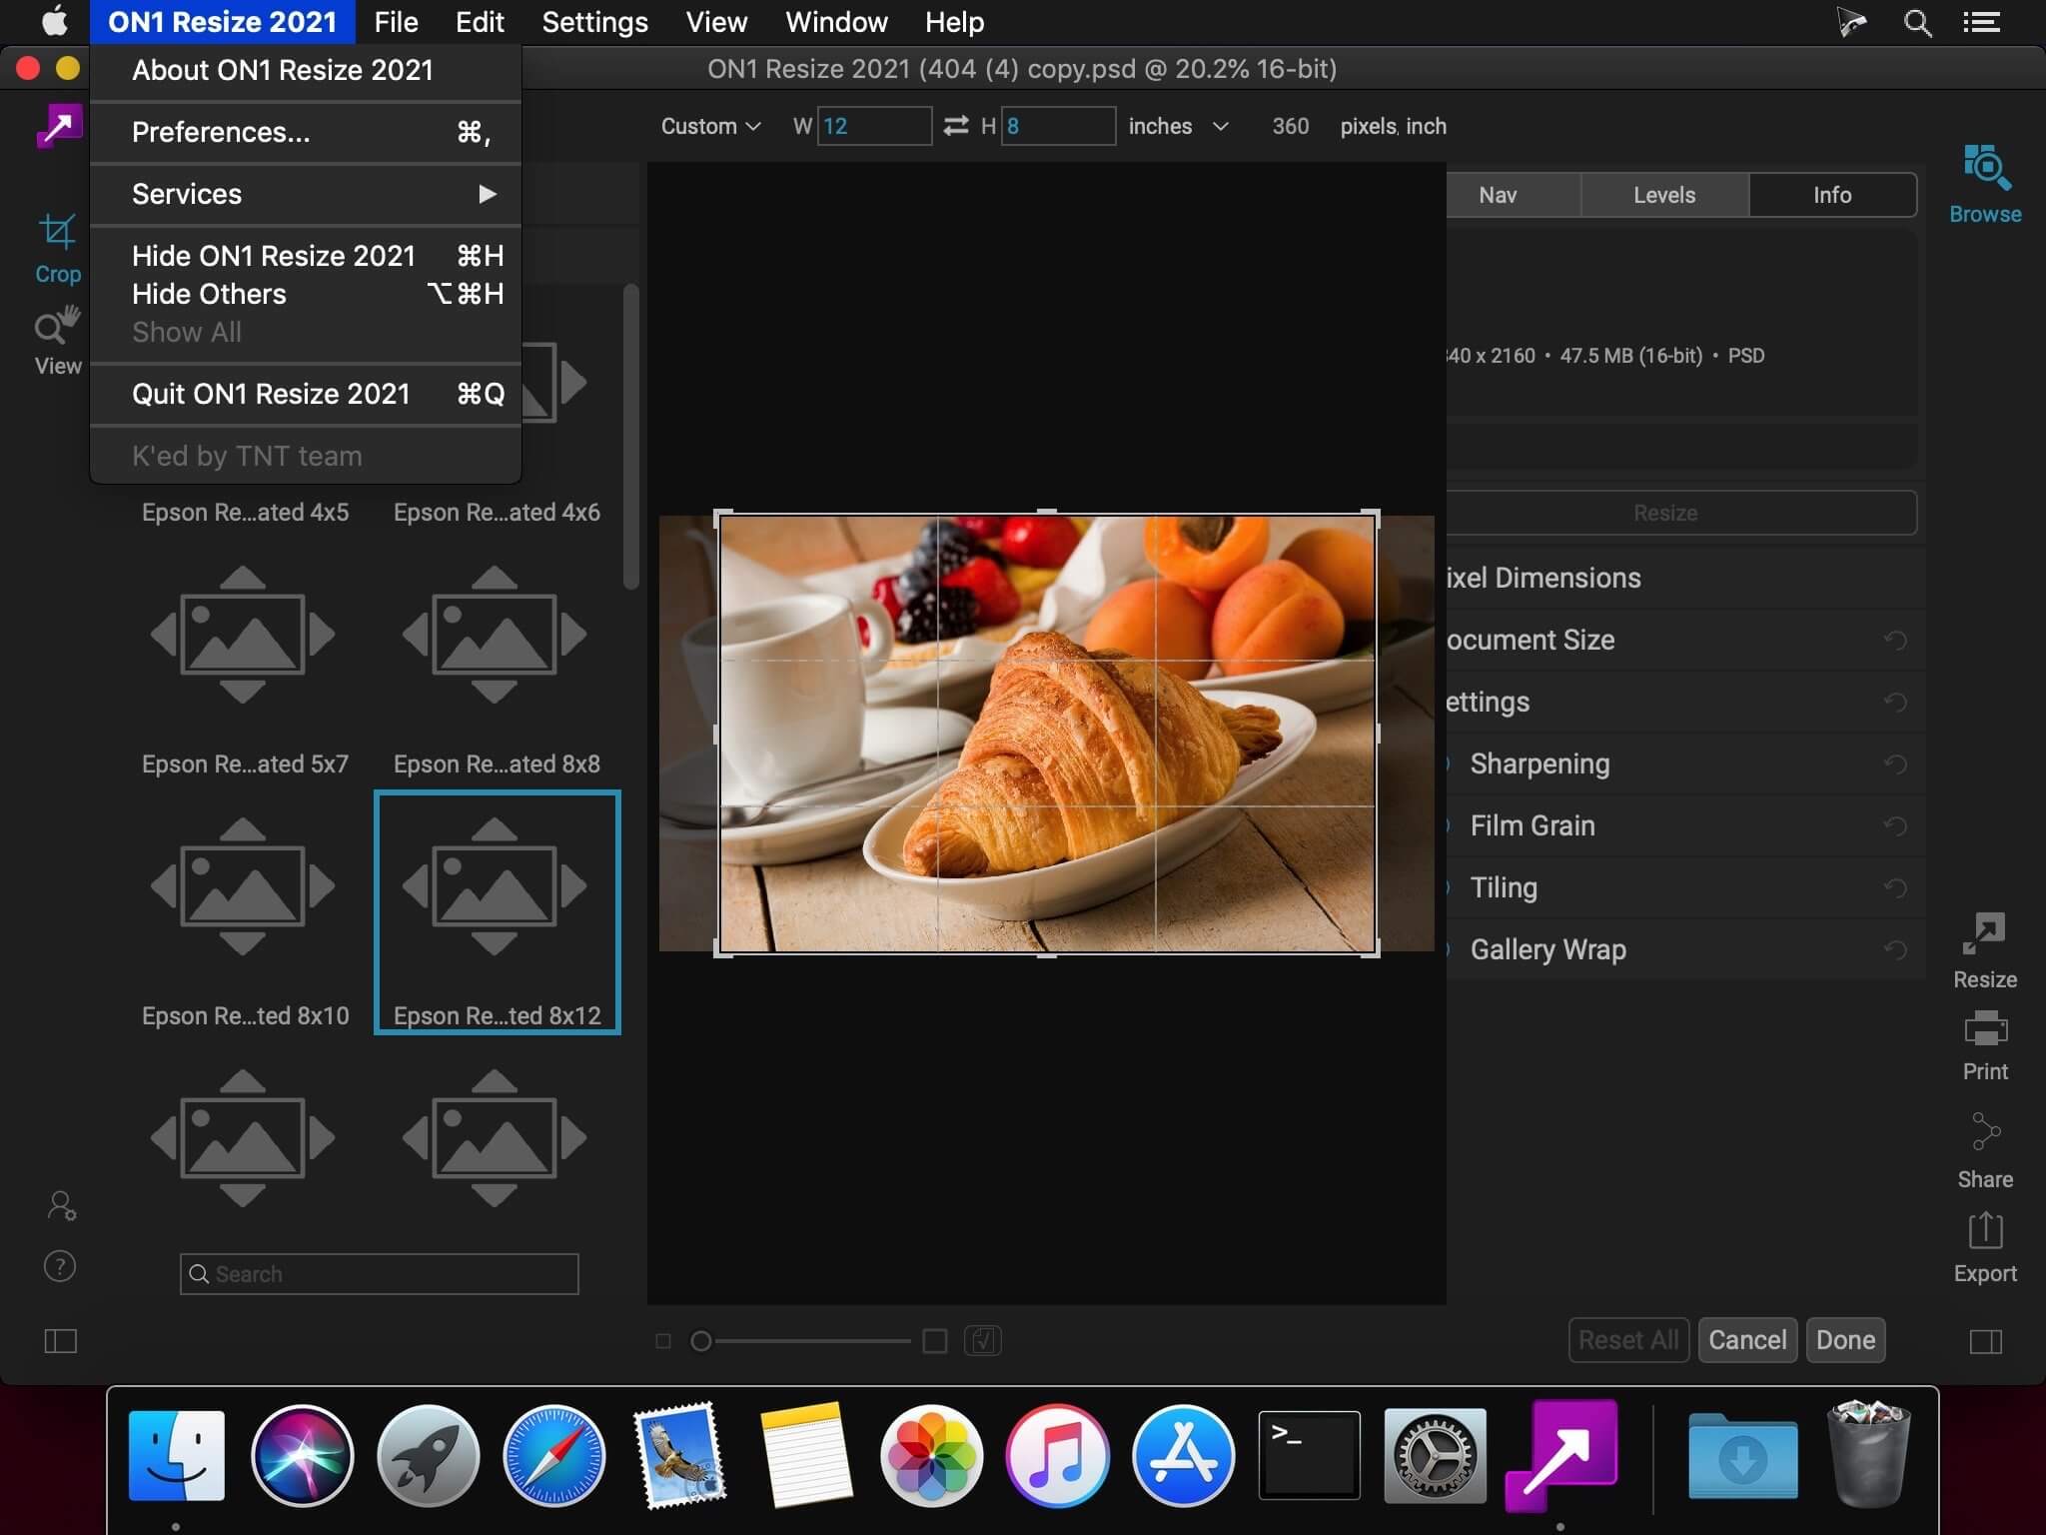Choose Quit ON1 Resize 2021
Viewport: 2046px width, 1535px height.
[306, 394]
